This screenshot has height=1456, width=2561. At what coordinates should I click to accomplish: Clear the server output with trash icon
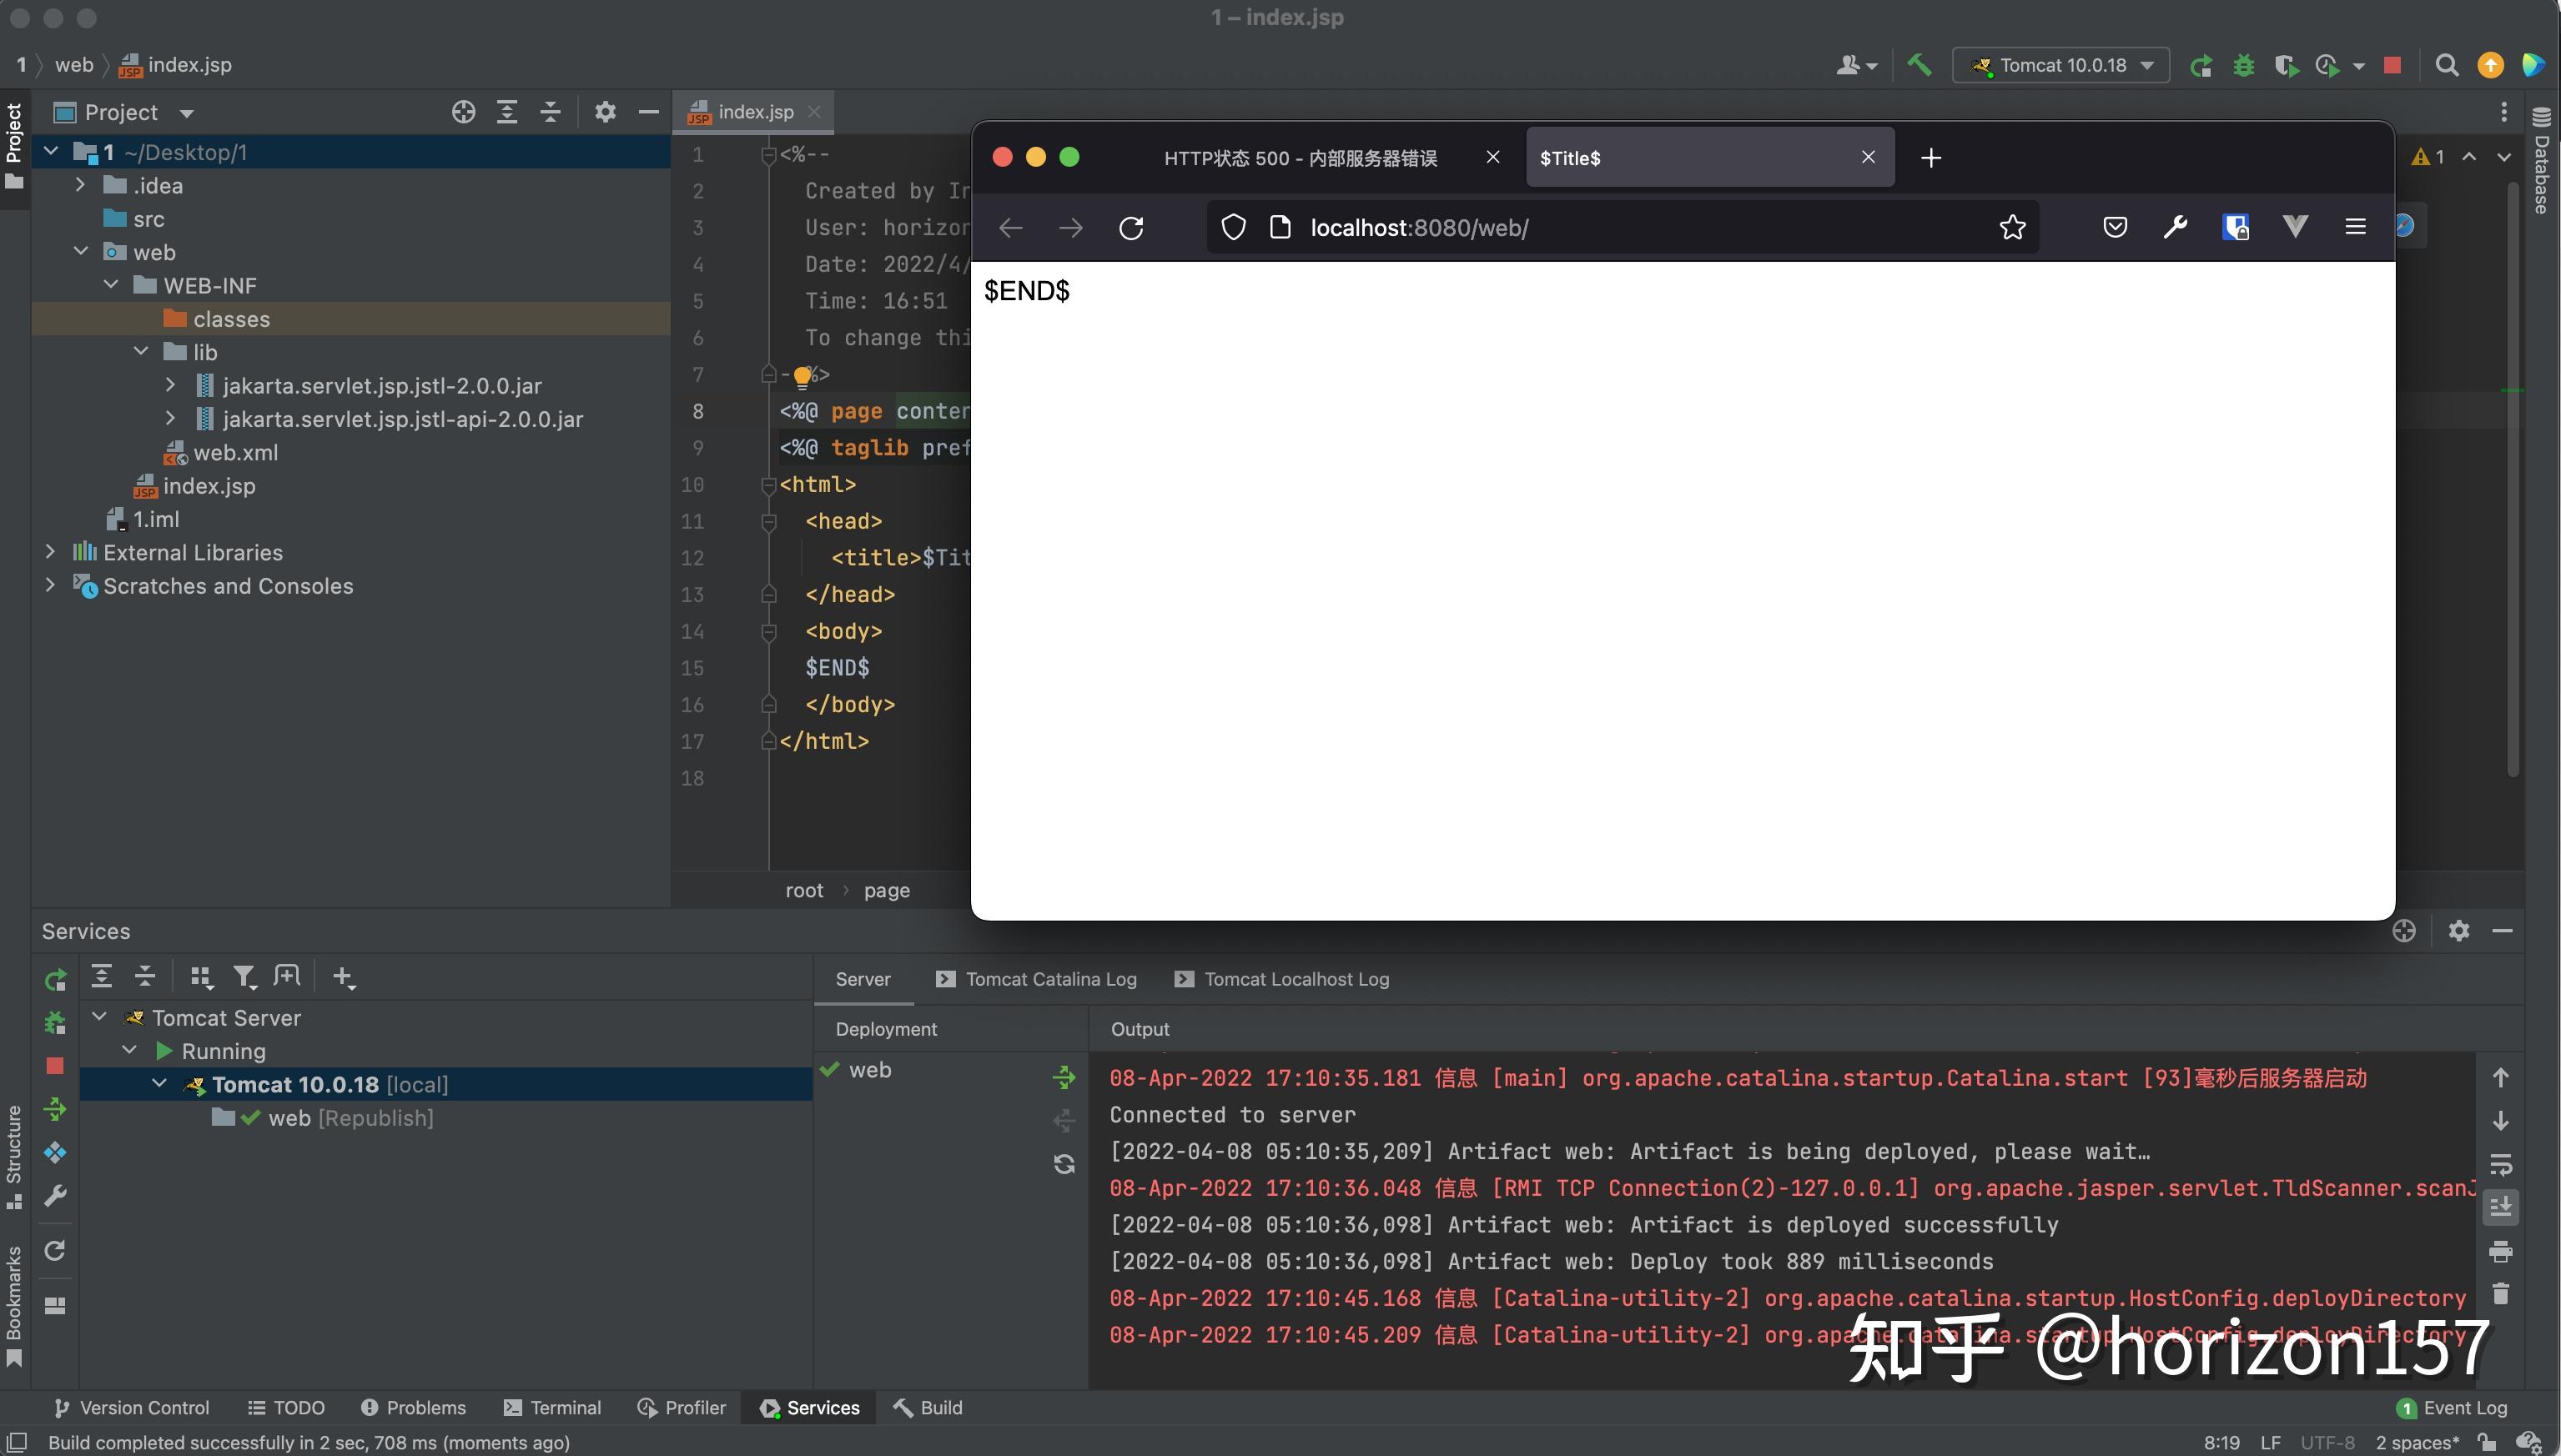tap(2500, 1294)
